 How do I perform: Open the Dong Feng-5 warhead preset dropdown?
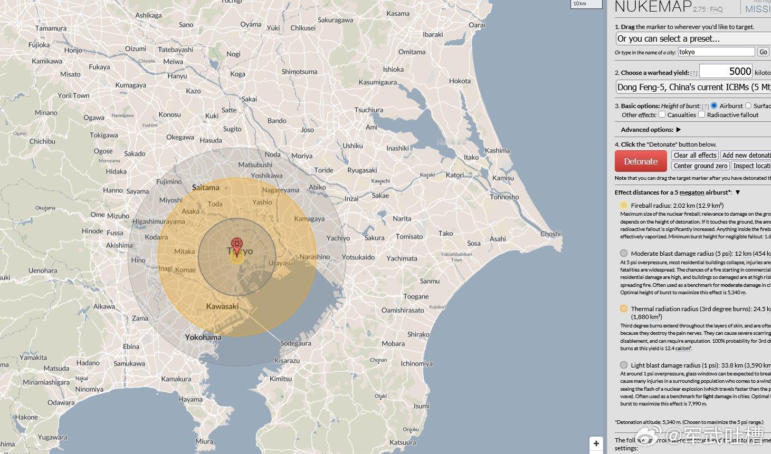click(x=693, y=87)
